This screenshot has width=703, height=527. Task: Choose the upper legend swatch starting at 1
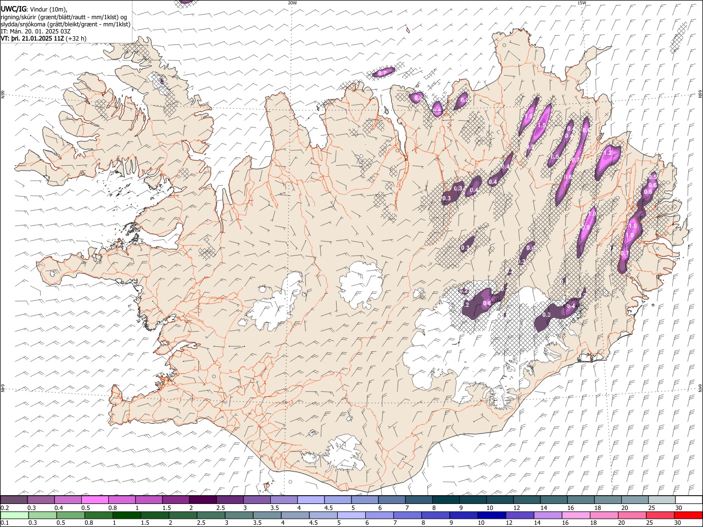tap(149, 500)
